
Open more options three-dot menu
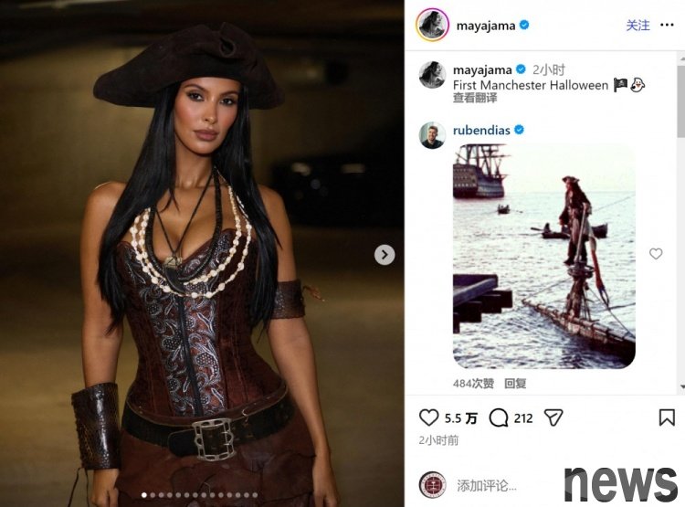(x=667, y=25)
